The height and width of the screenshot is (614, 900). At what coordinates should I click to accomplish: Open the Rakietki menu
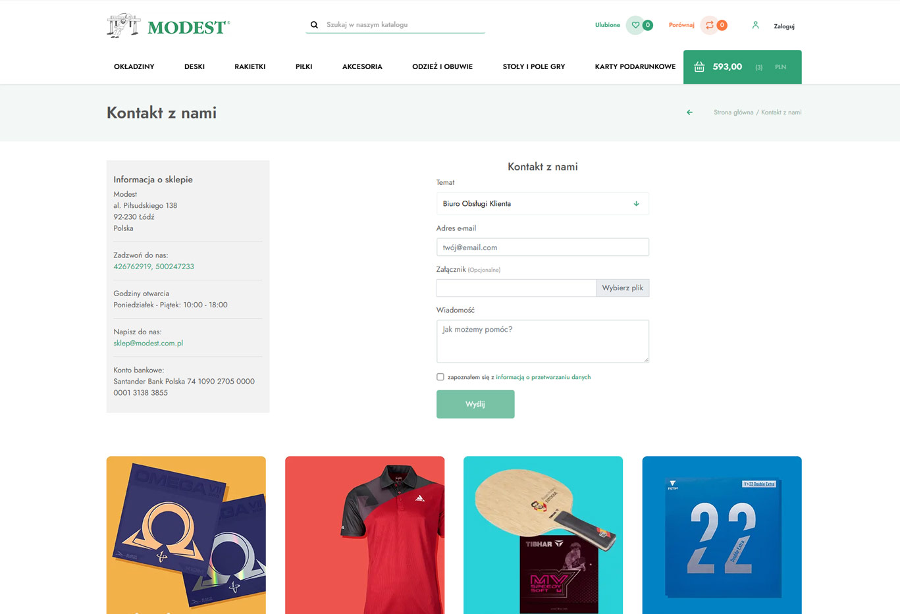tap(250, 67)
